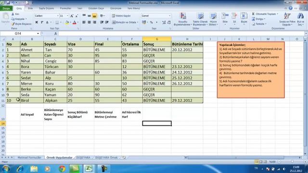Screen dimensions: 308x173
Task: Click the comma style icon
Action: [x=156, y=23]
